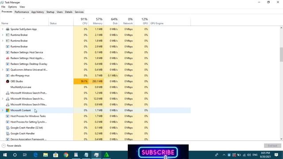Expand the Spooler SubSystem App row
283x159 pixels.
point(3,29)
